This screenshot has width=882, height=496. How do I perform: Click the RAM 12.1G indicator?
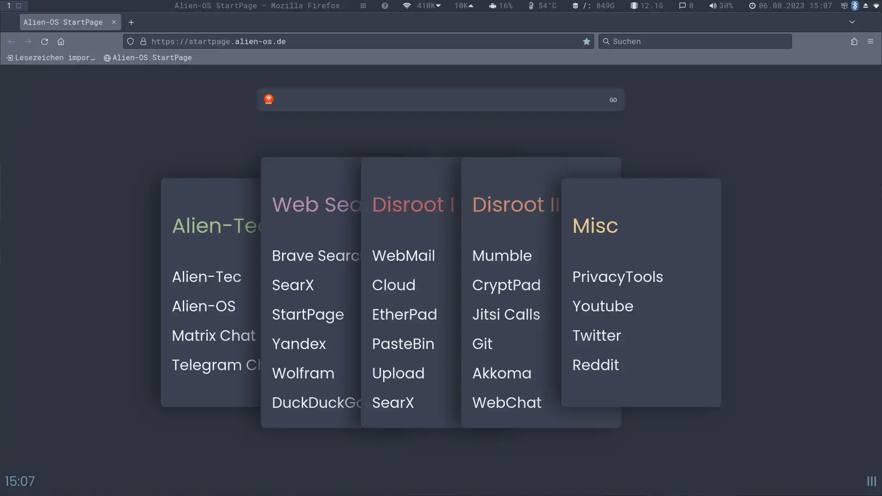coord(647,6)
